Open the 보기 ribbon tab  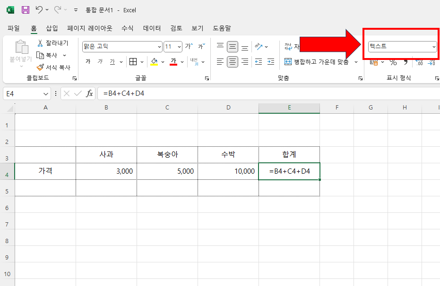[197, 28]
